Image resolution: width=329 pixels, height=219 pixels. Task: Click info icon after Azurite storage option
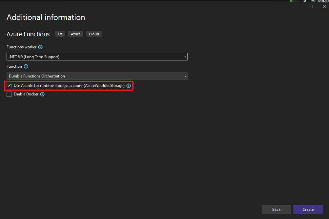[x=129, y=86]
